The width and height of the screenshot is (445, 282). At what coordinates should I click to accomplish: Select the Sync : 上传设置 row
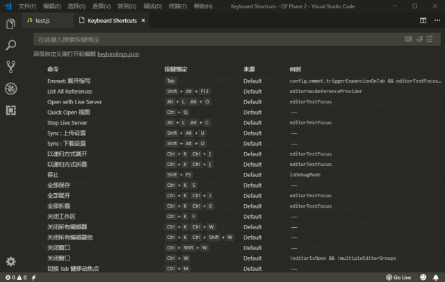click(x=238, y=133)
